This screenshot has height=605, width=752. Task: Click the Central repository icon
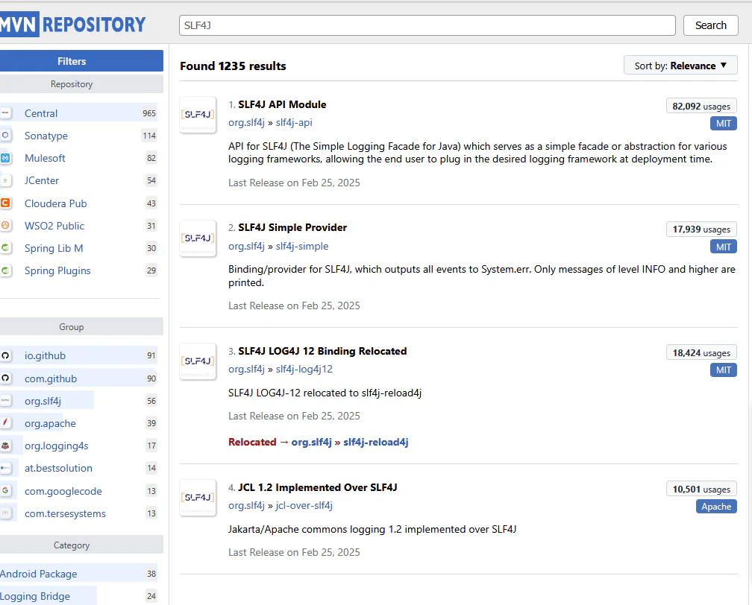[x=5, y=113]
